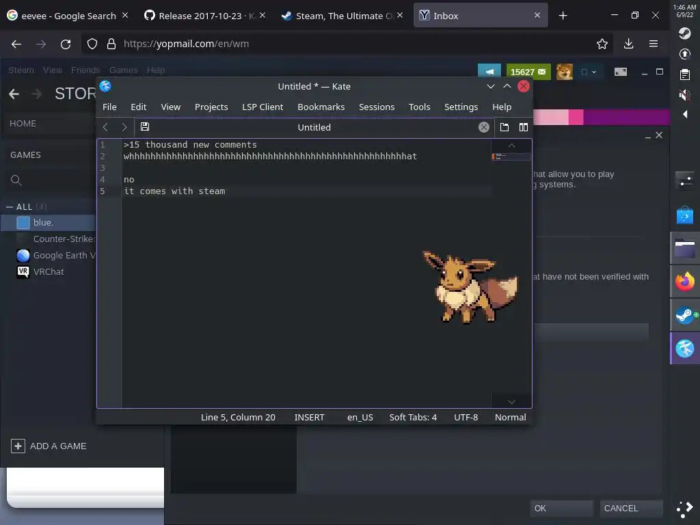Click Kate's back navigation arrow in tab bar
Image resolution: width=700 pixels, height=525 pixels.
pos(105,127)
